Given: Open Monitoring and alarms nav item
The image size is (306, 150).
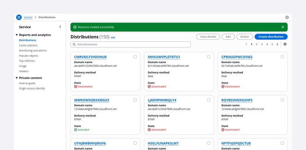Looking at the screenshot, I should coord(33,51).
